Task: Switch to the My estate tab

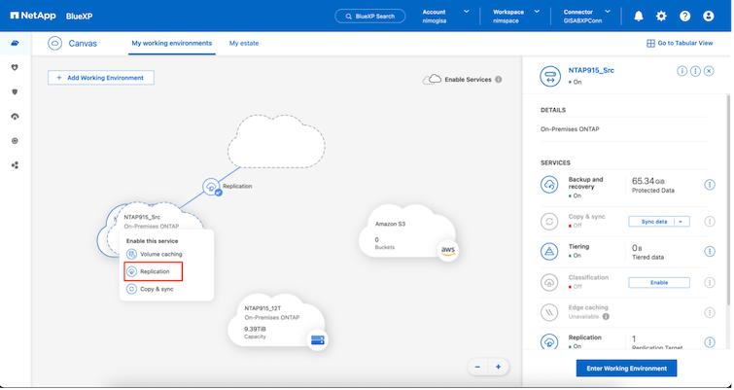Action: (x=246, y=44)
